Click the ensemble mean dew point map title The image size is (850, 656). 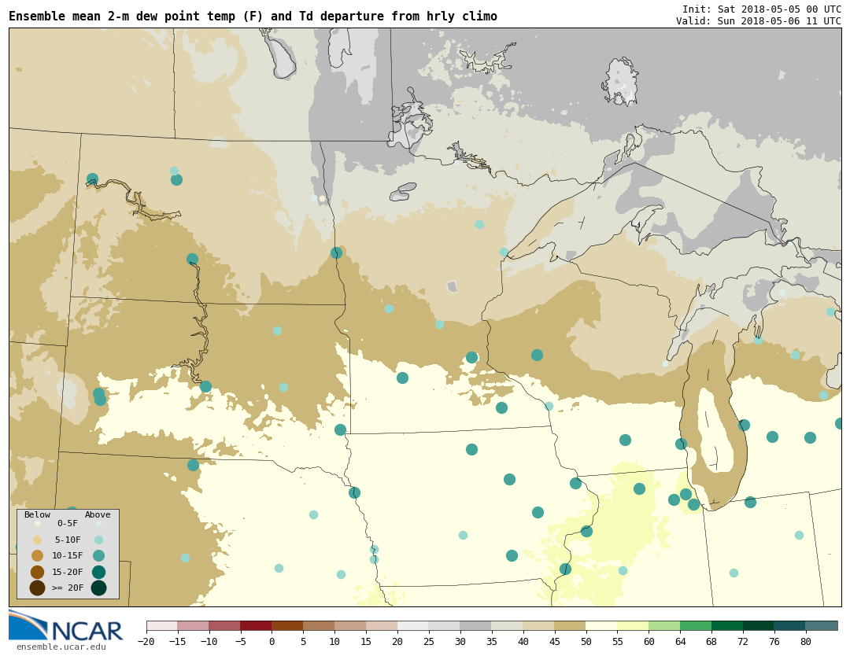[253, 17]
